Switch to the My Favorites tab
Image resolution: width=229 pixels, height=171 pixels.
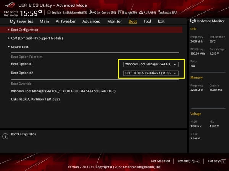[21, 21]
